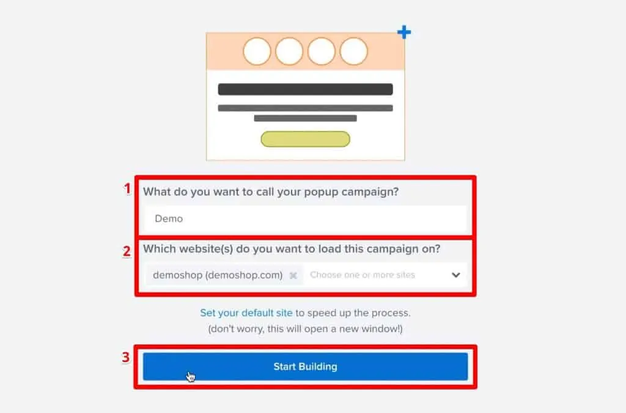Remove the demoshop site using its x icon
The width and height of the screenshot is (626, 413).
click(x=293, y=275)
